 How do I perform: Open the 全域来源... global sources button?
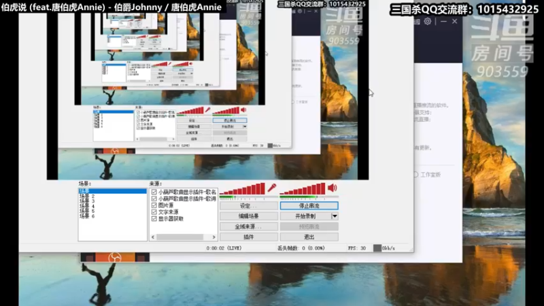click(x=249, y=226)
